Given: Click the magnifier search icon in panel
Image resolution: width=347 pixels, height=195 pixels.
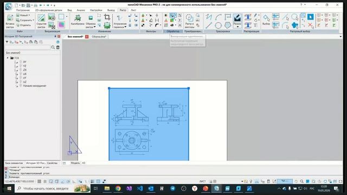Looking at the screenshot, I should coord(53,47).
